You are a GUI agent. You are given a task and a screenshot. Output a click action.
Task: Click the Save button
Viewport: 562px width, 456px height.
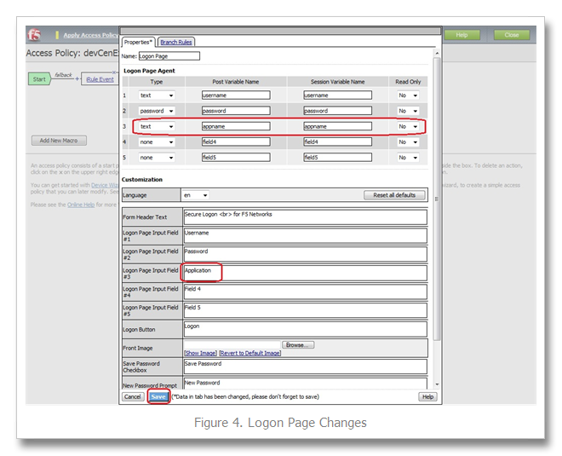pyautogui.click(x=158, y=396)
